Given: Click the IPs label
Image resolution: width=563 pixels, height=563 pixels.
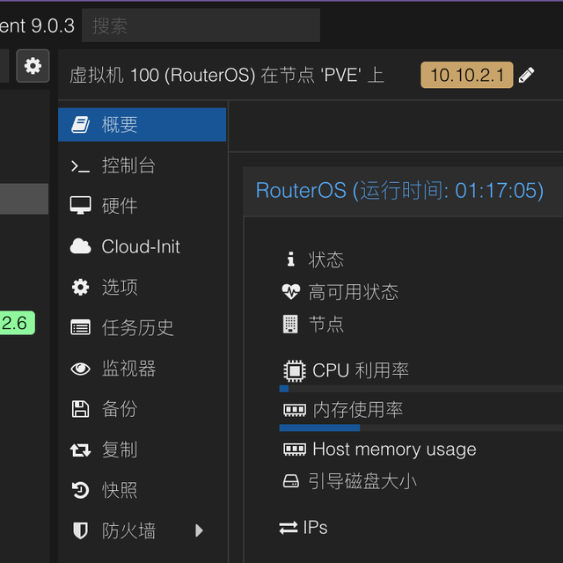Looking at the screenshot, I should click(315, 528).
